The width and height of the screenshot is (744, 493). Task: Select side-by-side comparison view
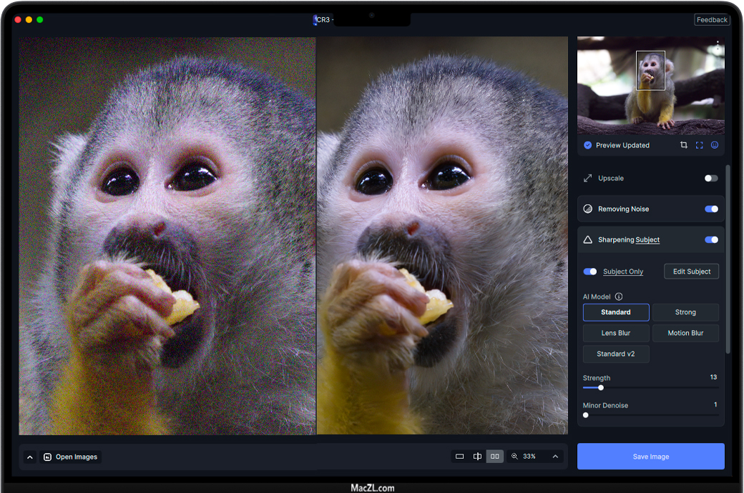pos(495,457)
